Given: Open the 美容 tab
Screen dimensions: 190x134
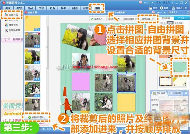Looking at the screenshot, I should 19,8.
